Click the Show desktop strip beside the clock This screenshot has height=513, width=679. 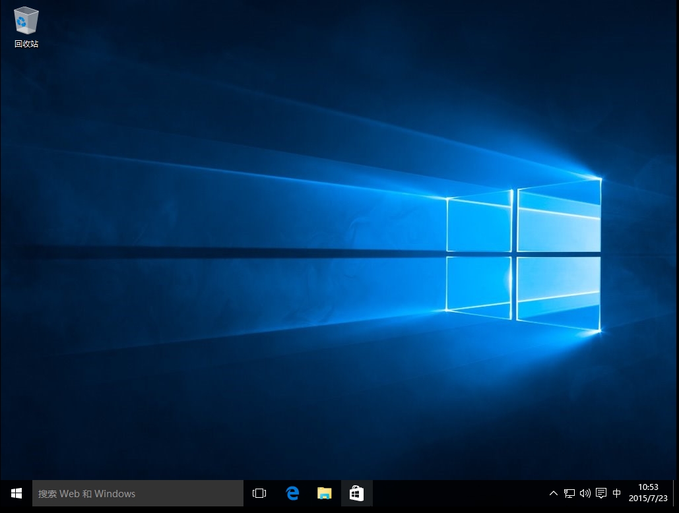click(x=676, y=493)
